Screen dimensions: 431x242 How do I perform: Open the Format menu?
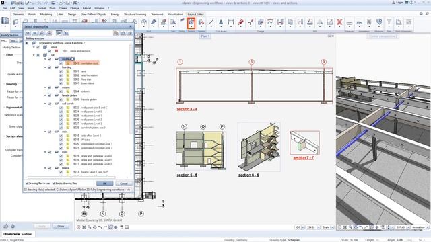tap(42, 9)
